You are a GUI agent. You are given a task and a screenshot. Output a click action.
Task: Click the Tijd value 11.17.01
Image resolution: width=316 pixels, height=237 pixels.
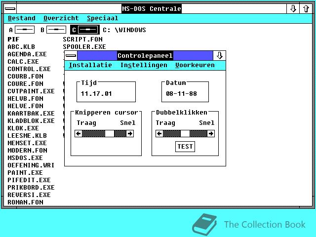tap(96, 94)
